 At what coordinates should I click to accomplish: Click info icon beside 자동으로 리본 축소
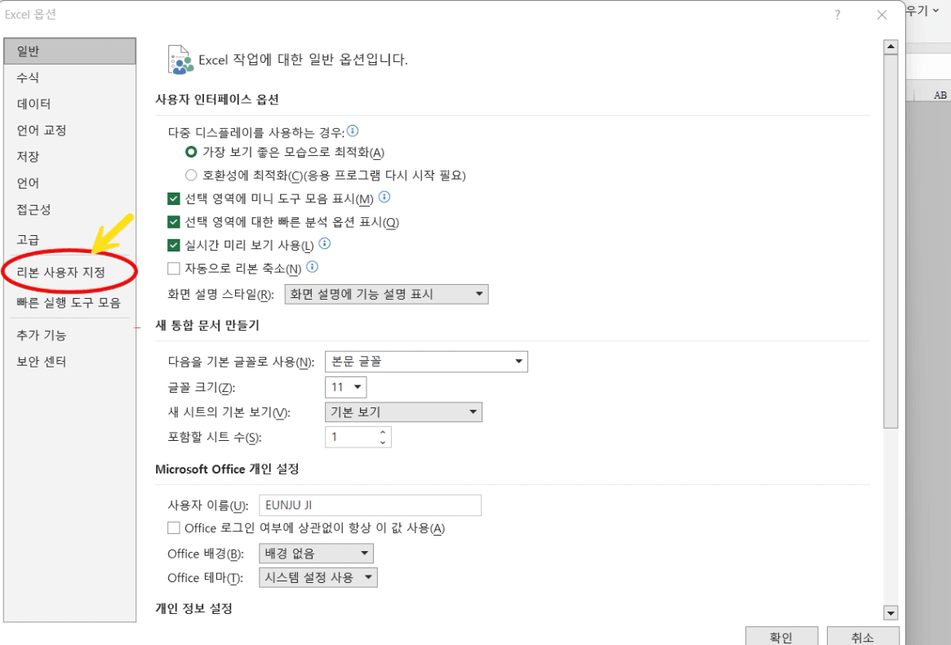coord(313,266)
